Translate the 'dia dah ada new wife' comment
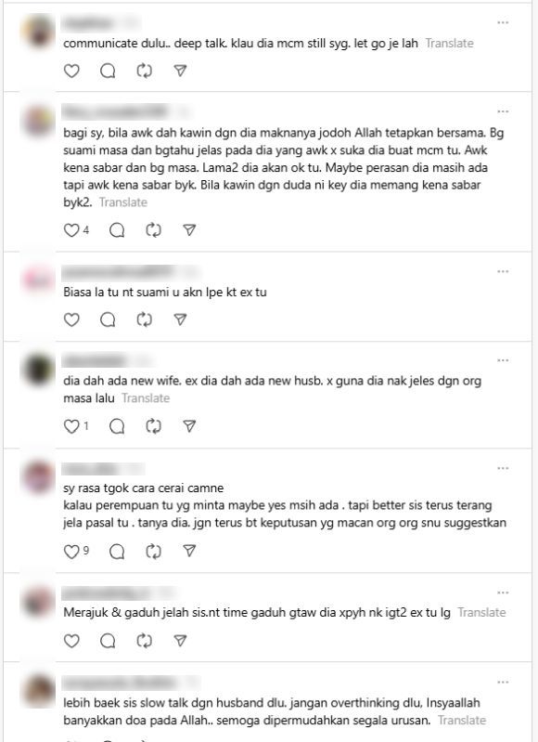The width and height of the screenshot is (538, 742). (146, 398)
